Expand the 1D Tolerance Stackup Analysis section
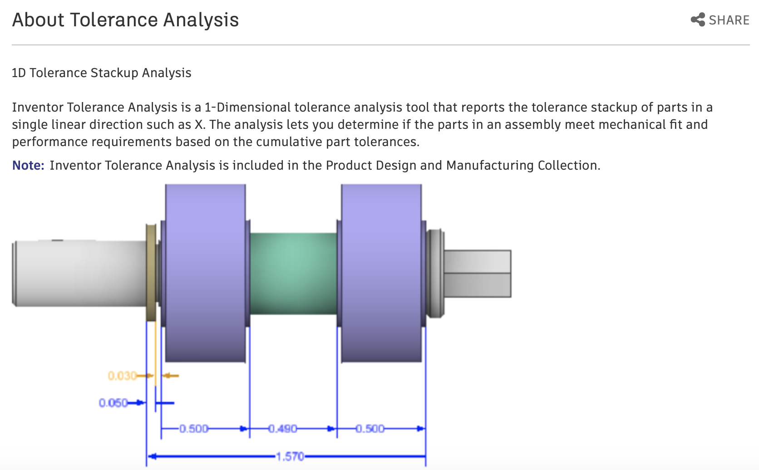759x470 pixels. tap(101, 72)
